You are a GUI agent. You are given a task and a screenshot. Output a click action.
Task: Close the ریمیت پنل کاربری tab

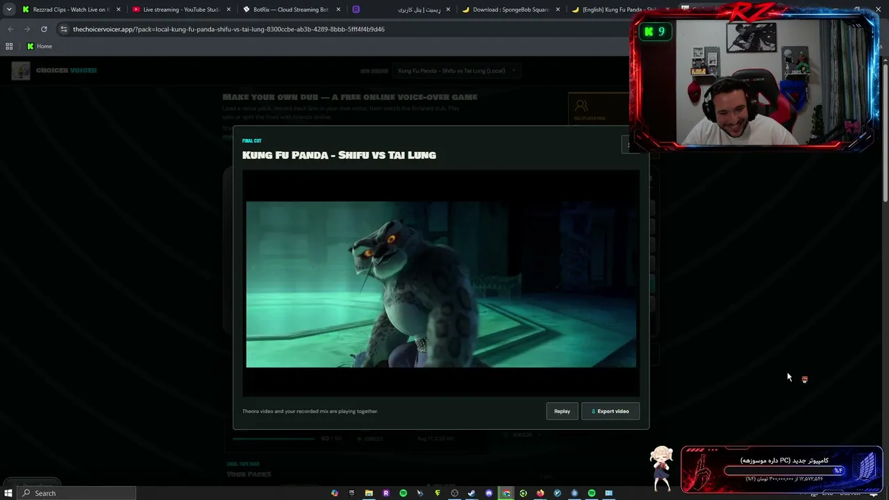(x=447, y=10)
